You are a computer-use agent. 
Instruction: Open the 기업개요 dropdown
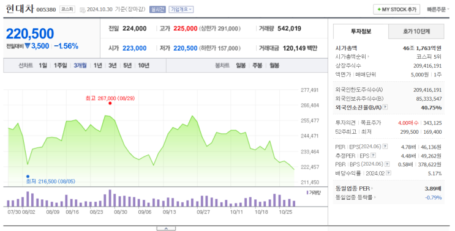click(x=181, y=9)
